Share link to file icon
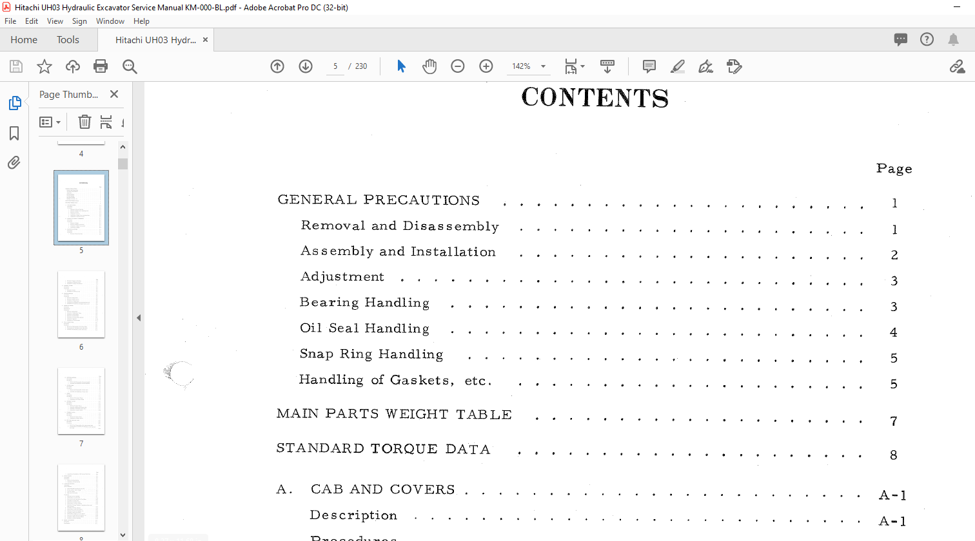The image size is (975, 541). pyautogui.click(x=958, y=66)
